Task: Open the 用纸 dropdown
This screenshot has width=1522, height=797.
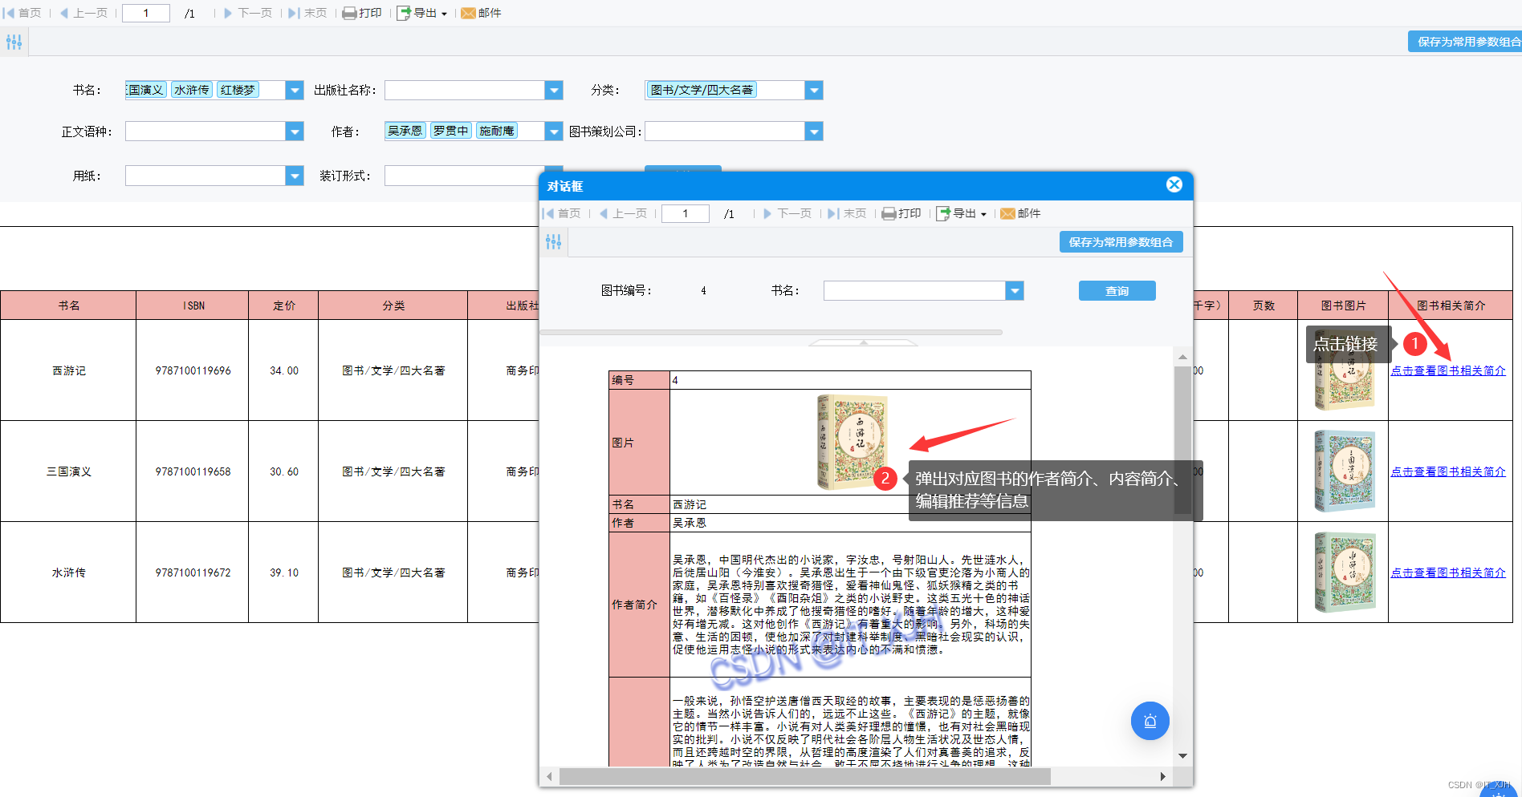Action: (x=295, y=176)
